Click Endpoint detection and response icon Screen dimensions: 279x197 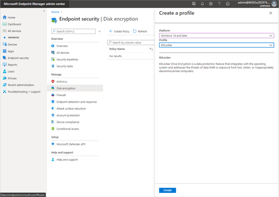[53, 102]
